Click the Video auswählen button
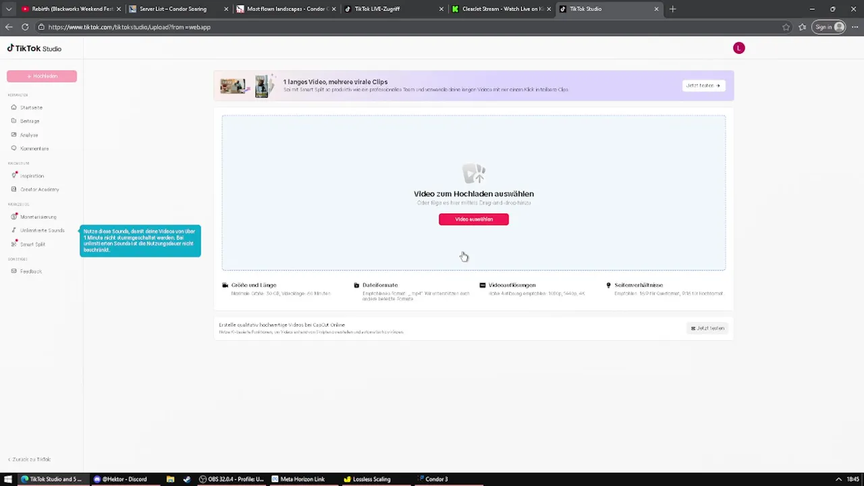This screenshot has height=486, width=864. (474, 219)
